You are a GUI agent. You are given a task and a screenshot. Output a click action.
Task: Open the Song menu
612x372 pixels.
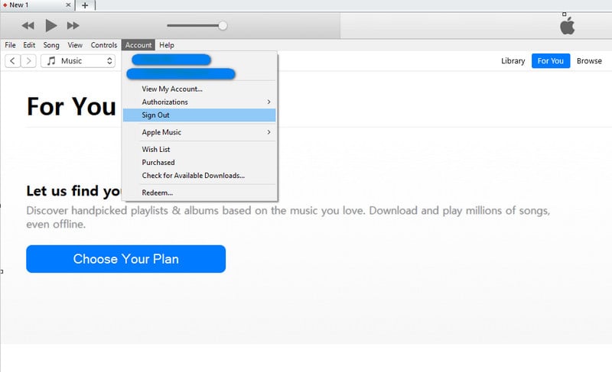[x=51, y=45]
